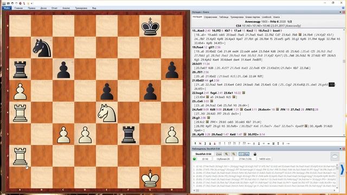Open the notation pane options dropdown arrow
This screenshot has width=347, height=195.
[x=340, y=12]
